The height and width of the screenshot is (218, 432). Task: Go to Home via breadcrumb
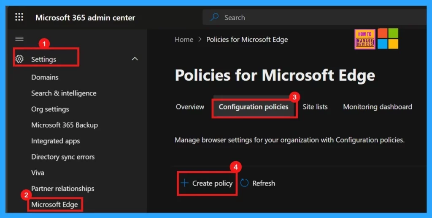184,40
